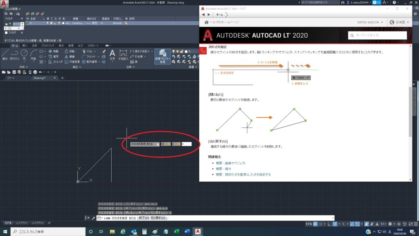Select the Dimension (寸法記入) tool
Image resolution: width=419 pixels, height=236 pixels.
[123, 54]
